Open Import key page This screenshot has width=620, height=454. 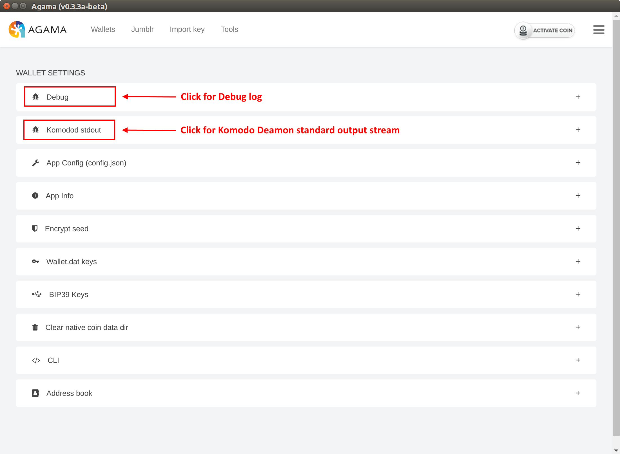point(187,30)
